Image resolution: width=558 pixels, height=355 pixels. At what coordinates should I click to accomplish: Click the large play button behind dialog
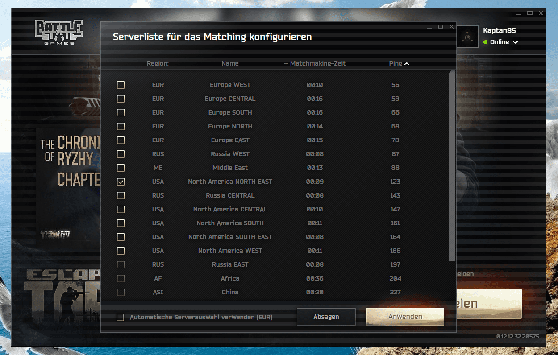tap(489, 304)
